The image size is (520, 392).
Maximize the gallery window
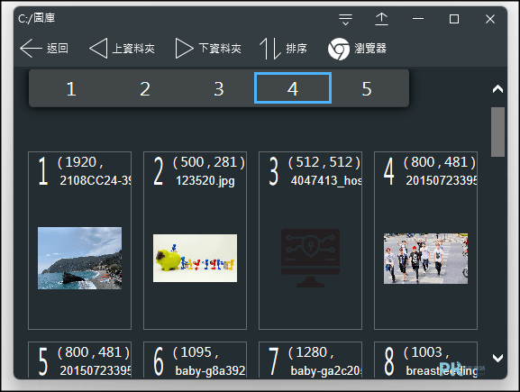454,19
